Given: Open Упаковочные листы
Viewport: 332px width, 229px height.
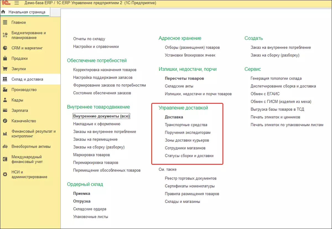Looking at the screenshot, I should (x=90, y=217).
